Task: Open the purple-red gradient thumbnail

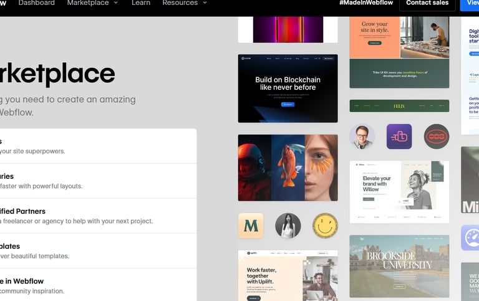Action: pos(288,30)
